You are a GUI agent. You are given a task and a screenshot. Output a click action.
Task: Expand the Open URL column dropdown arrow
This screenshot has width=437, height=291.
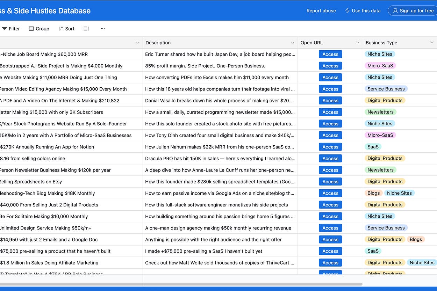pos(358,43)
